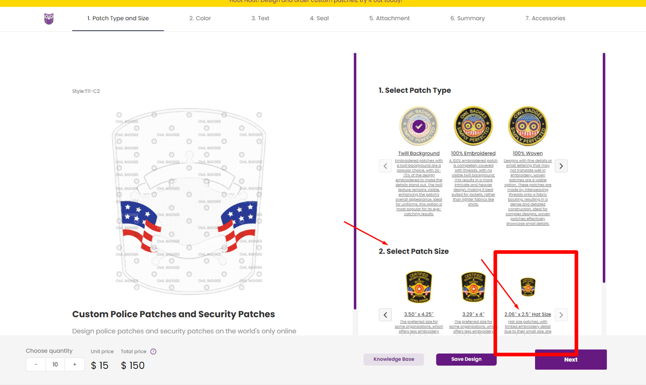The image size is (646, 385).
Task: Open the Knowledge Base
Action: click(x=394, y=359)
